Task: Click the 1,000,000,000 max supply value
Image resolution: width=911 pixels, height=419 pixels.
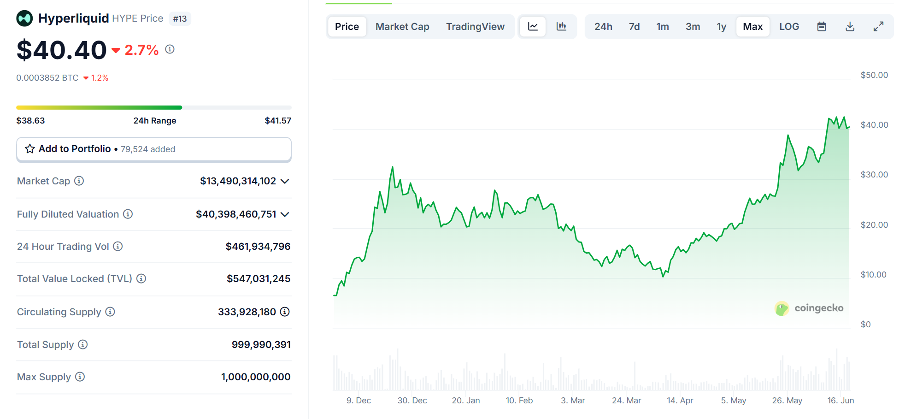Action: [x=256, y=377]
